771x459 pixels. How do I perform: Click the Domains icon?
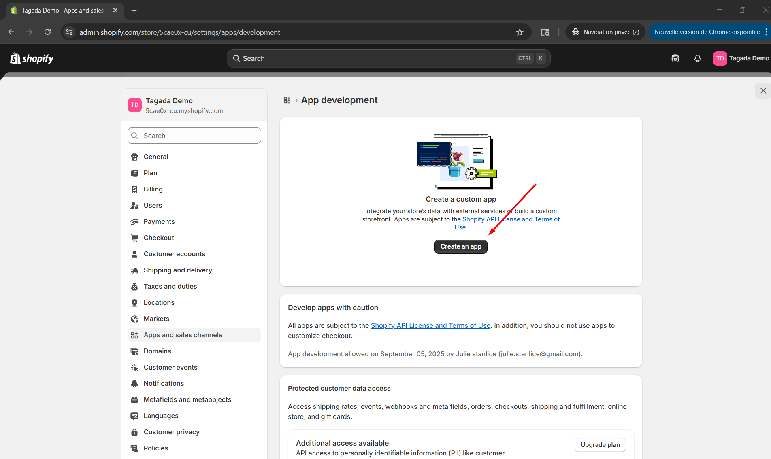click(134, 351)
